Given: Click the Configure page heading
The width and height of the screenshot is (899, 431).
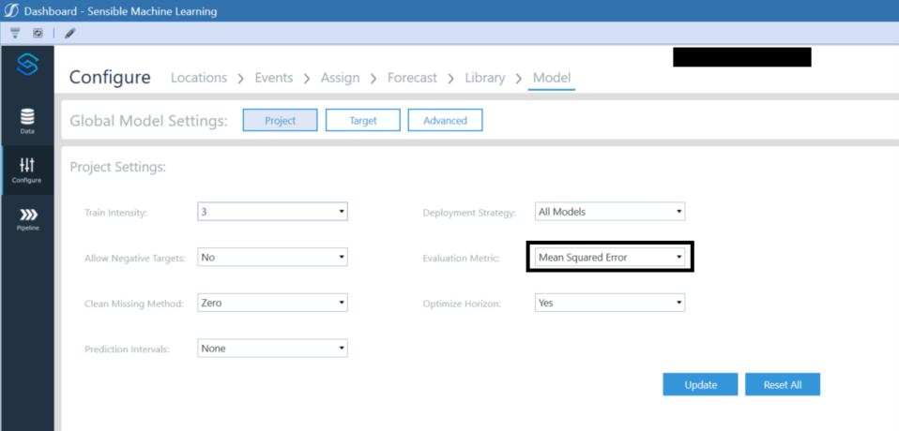Looking at the screenshot, I should (x=110, y=77).
